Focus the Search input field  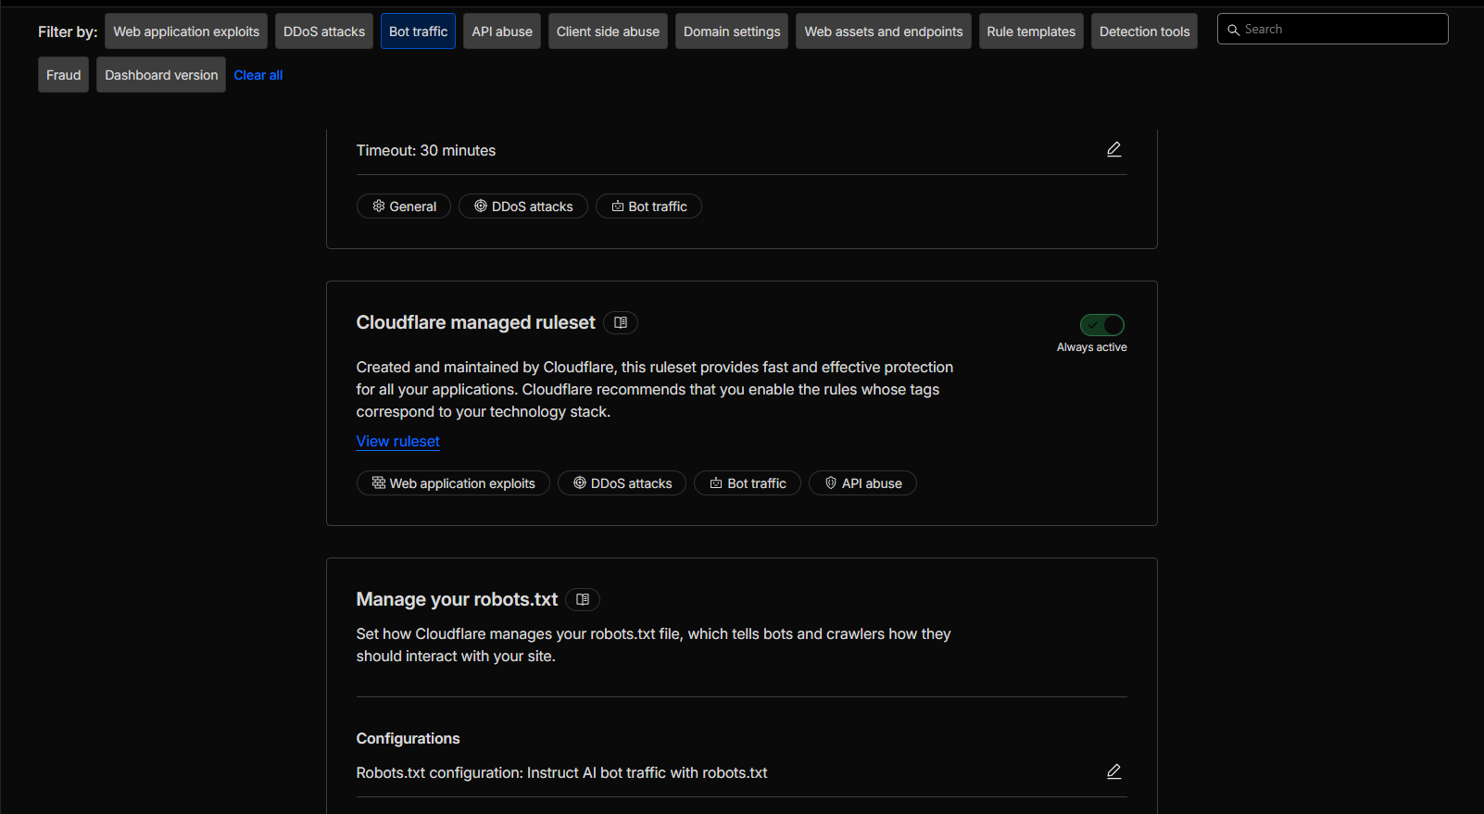[1333, 30]
